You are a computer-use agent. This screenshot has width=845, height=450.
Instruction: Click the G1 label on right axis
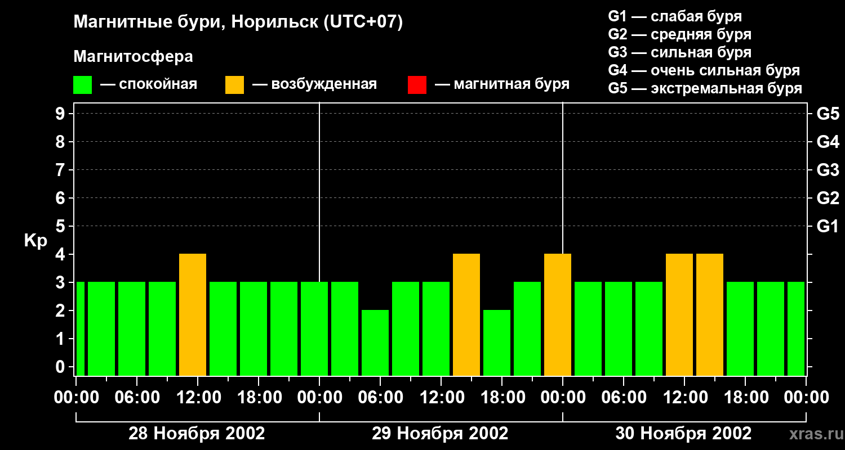828,227
